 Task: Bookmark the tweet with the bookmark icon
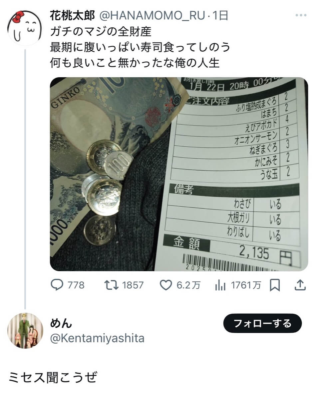click(x=276, y=285)
